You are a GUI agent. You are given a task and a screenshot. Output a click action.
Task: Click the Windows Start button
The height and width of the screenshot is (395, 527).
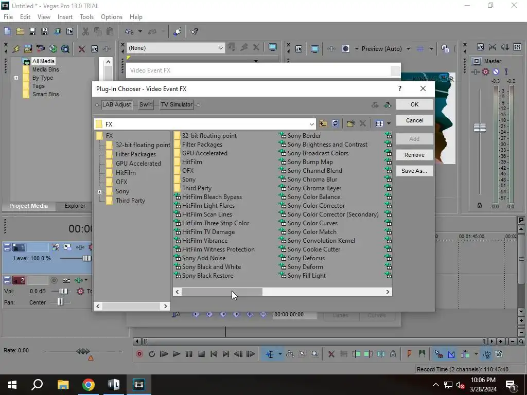[x=12, y=385]
